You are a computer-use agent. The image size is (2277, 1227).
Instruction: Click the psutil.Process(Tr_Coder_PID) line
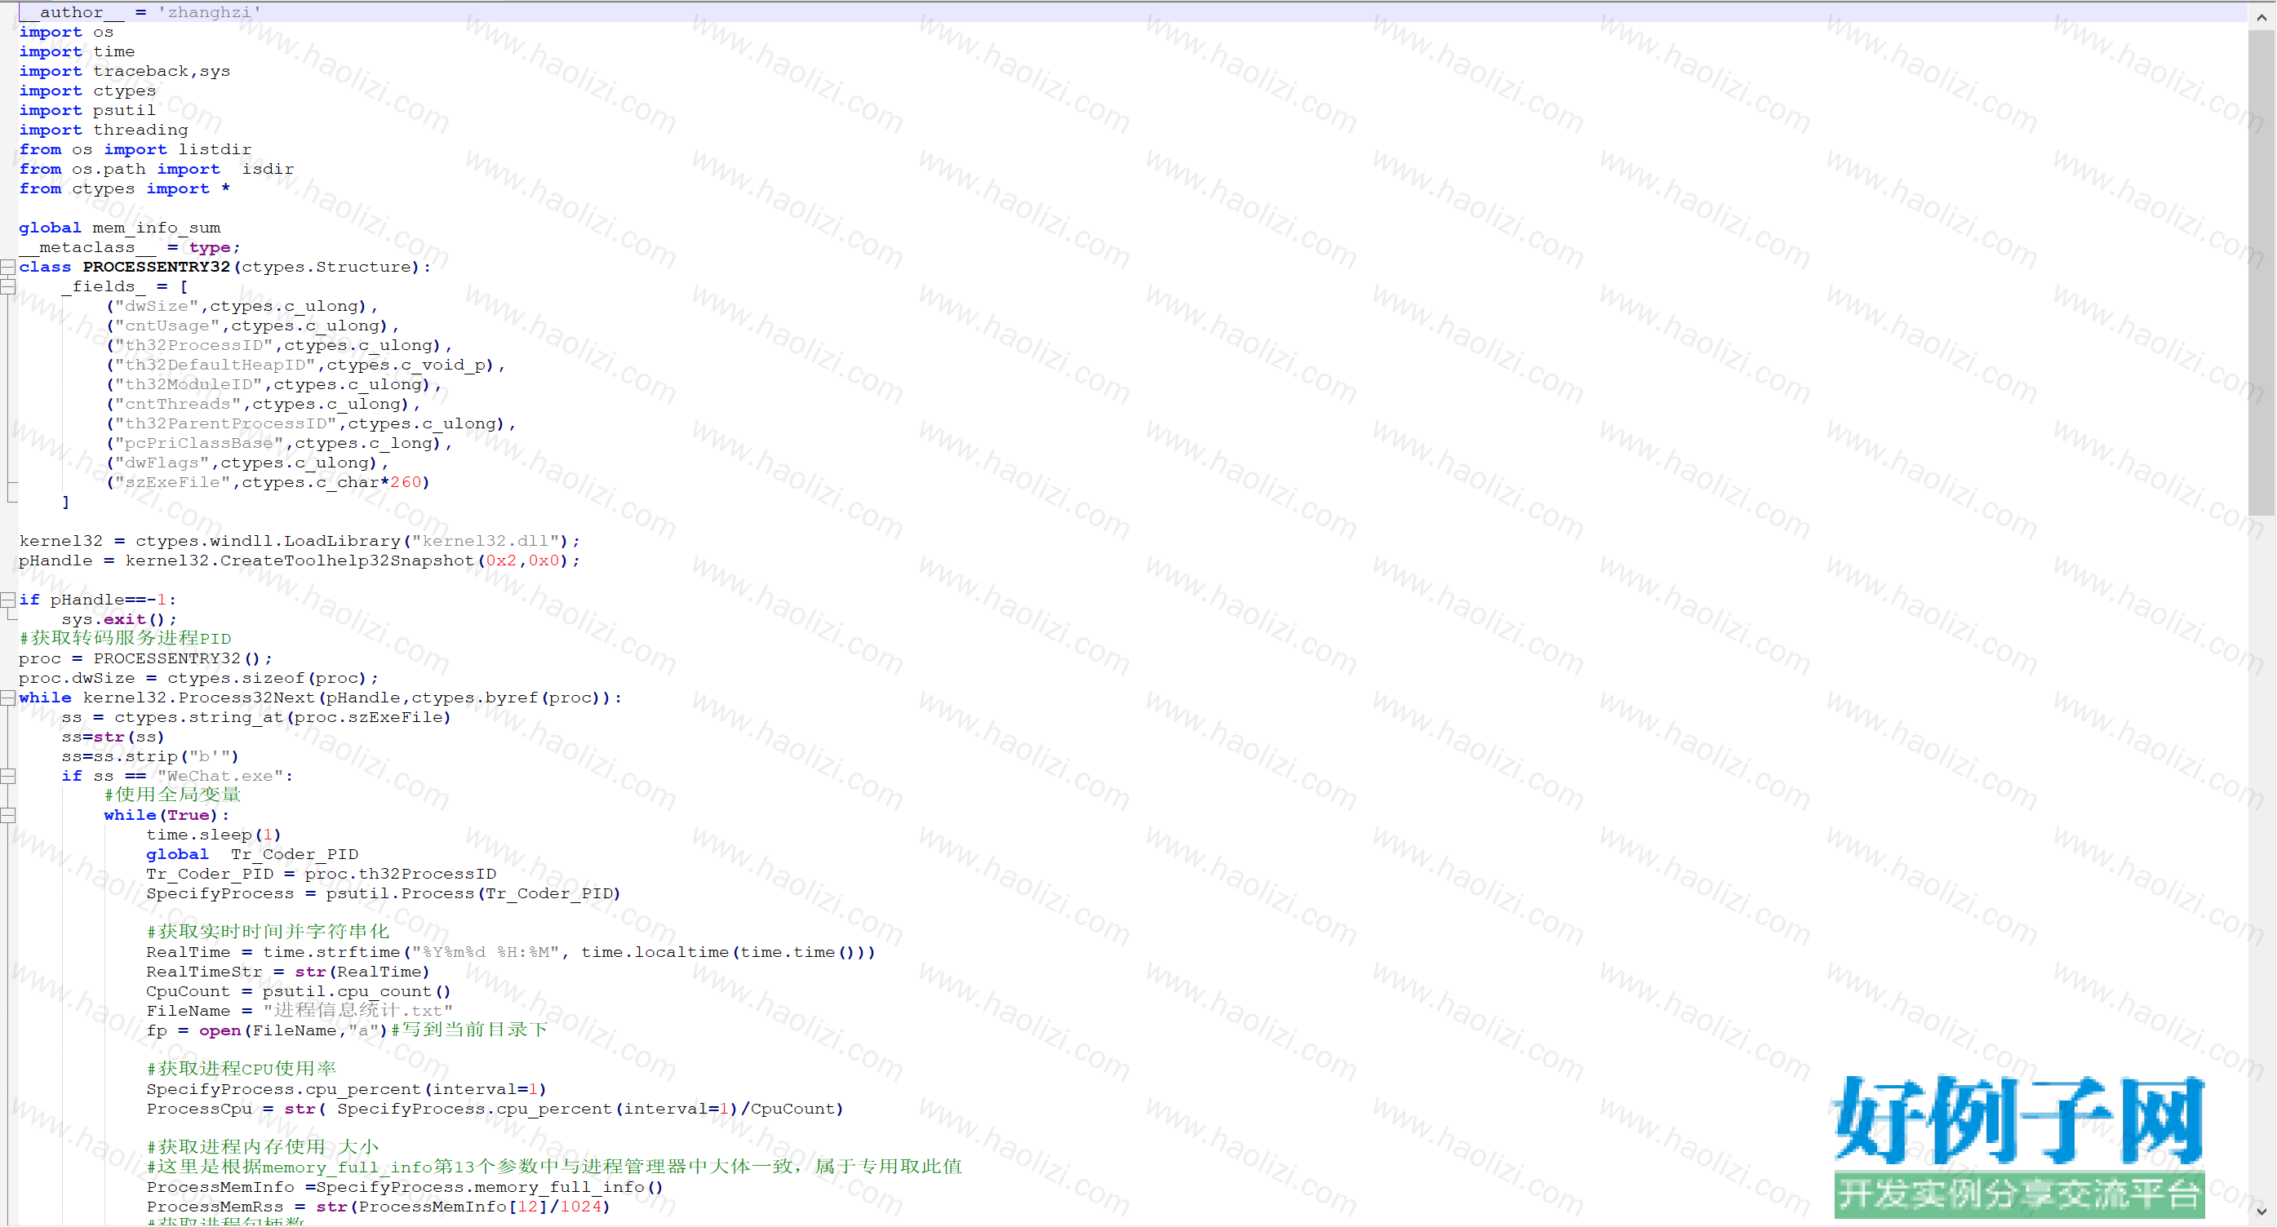[384, 894]
